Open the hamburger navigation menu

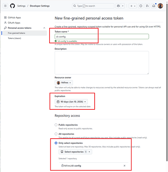pos(5,6)
